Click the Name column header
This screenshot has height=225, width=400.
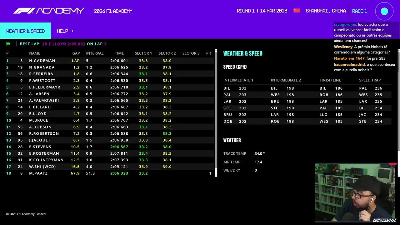point(35,53)
